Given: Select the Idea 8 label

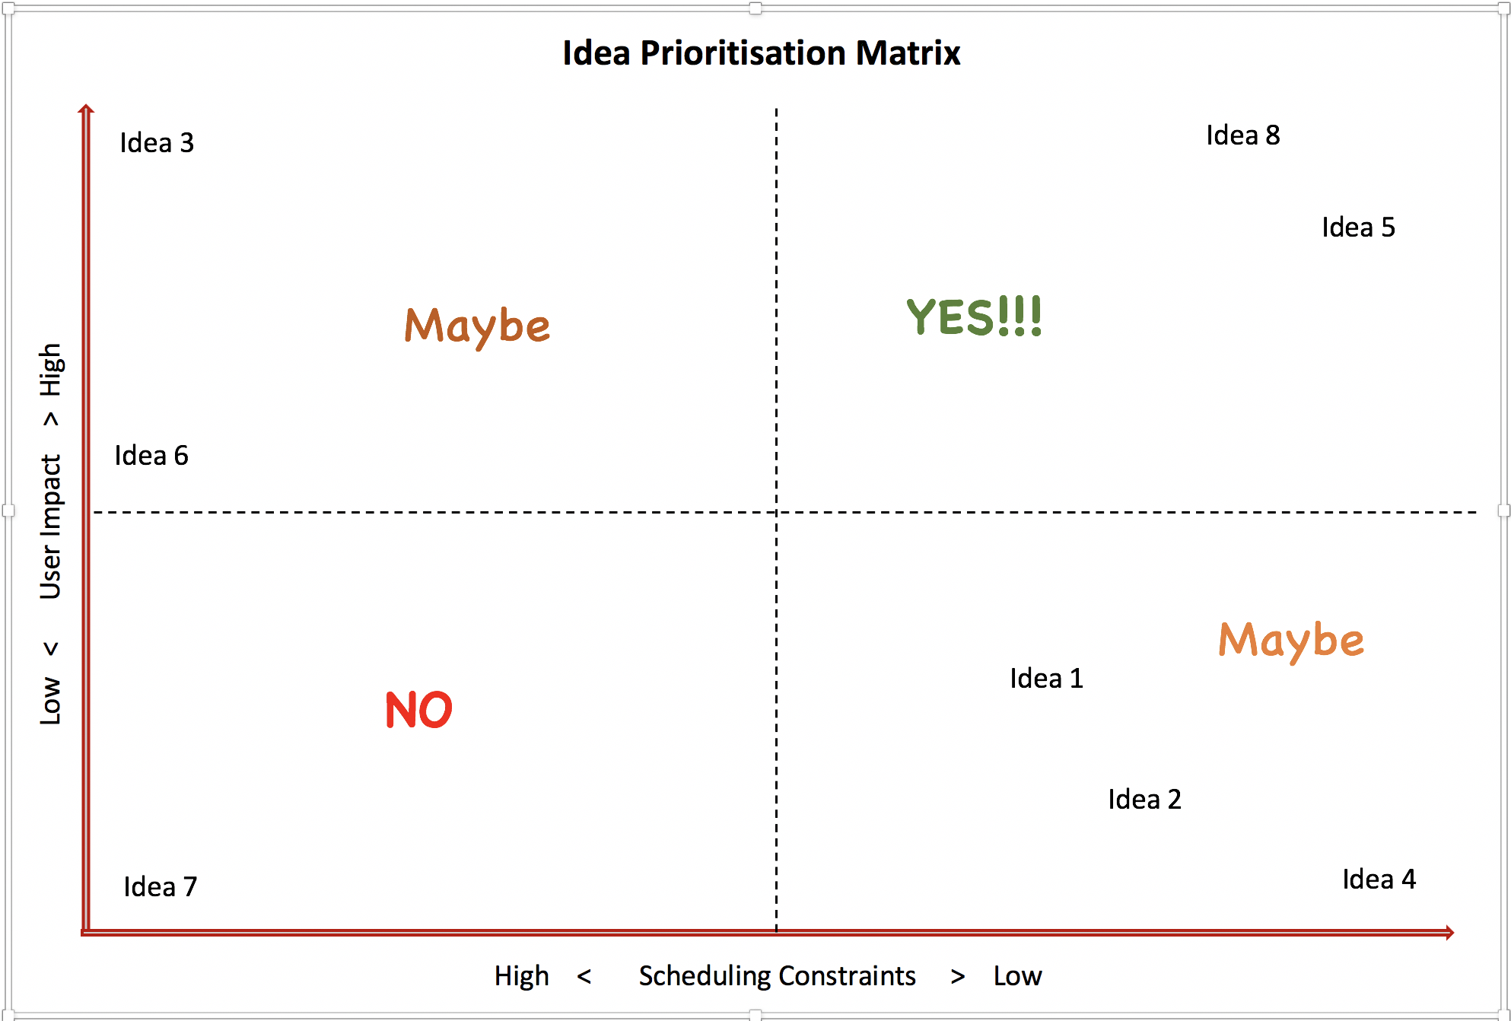Looking at the screenshot, I should pyautogui.click(x=1243, y=135).
